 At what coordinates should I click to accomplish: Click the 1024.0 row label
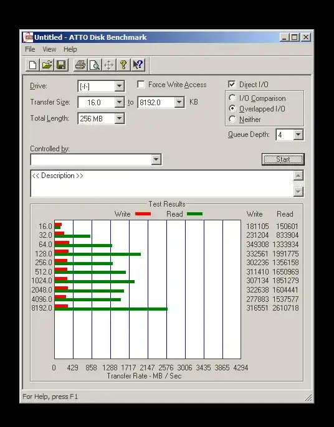pyautogui.click(x=42, y=281)
